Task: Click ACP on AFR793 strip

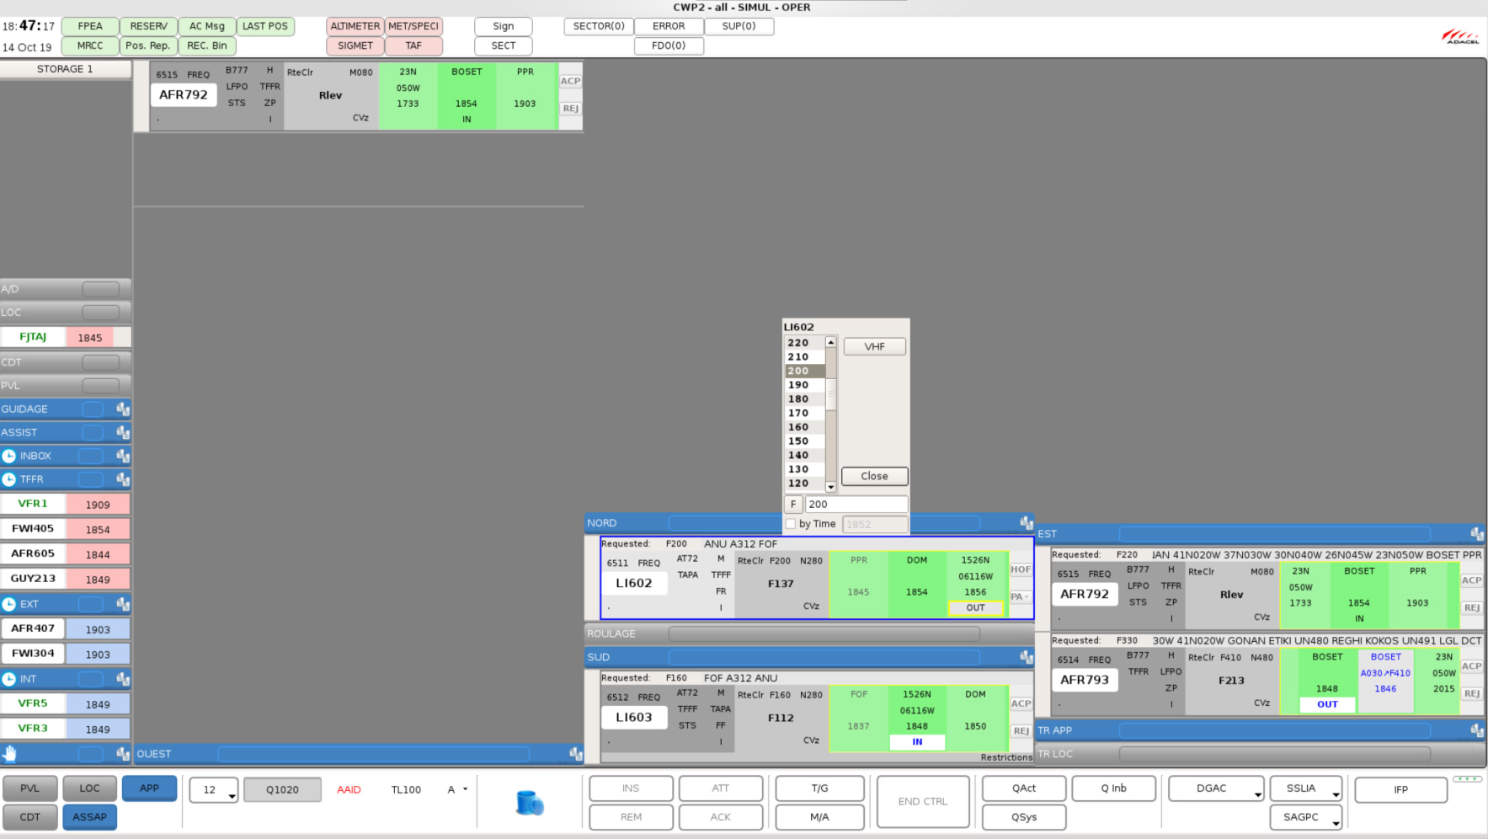Action: 1471,666
